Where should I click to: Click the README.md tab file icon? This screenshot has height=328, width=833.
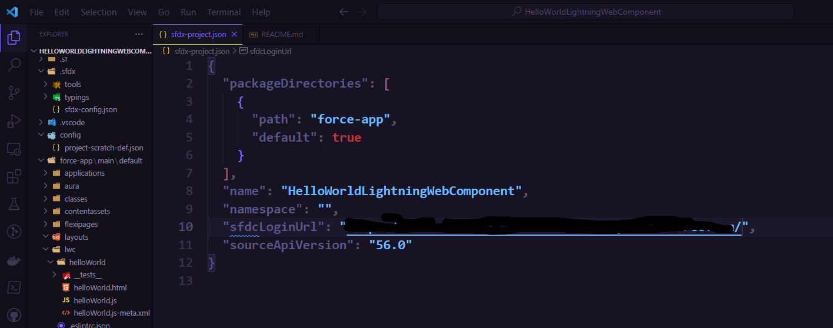pos(254,35)
